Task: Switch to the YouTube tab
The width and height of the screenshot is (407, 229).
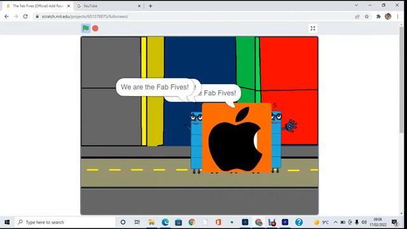Action: coord(109,6)
